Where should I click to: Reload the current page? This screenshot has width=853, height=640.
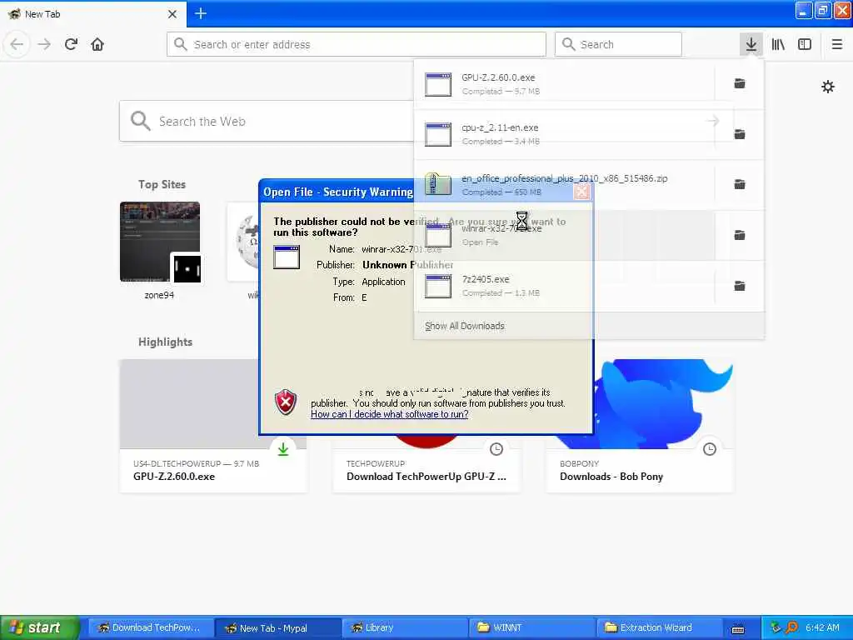click(x=72, y=44)
